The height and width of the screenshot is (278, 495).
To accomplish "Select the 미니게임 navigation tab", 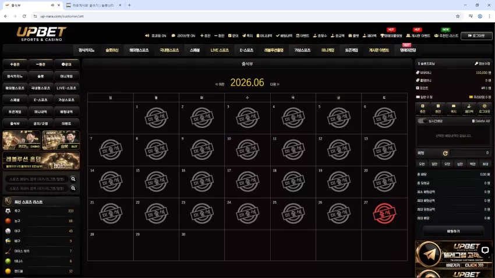I will pos(328,50).
